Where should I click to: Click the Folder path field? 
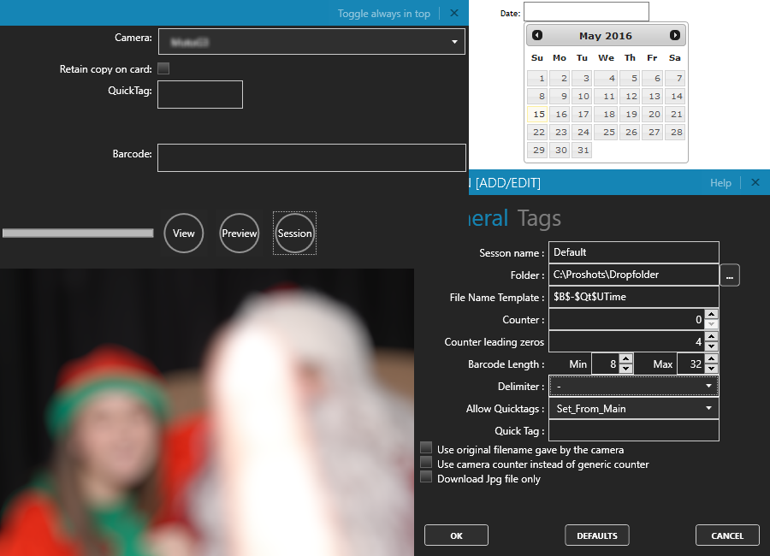click(633, 275)
